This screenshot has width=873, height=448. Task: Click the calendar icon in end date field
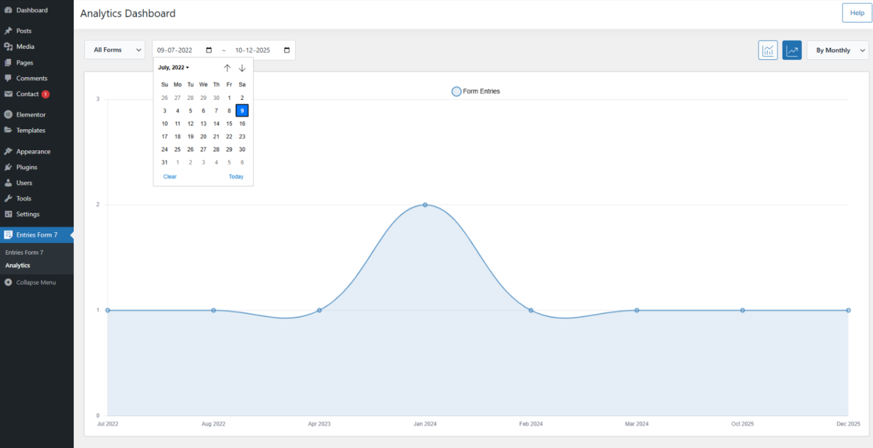point(287,50)
